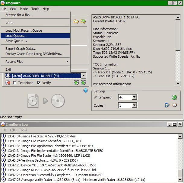Choose Export Graph Data...
The height and width of the screenshot is (183, 184).
[x=35, y=49]
